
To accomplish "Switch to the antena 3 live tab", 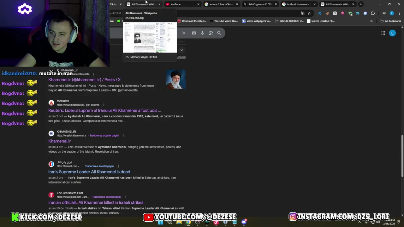I will tap(221, 4).
